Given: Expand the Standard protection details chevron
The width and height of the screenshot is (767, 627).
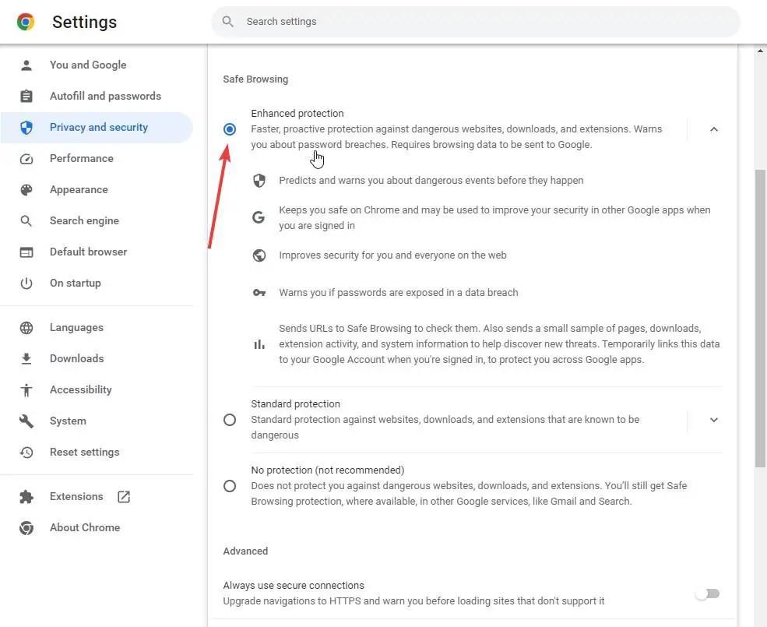Looking at the screenshot, I should click(714, 420).
